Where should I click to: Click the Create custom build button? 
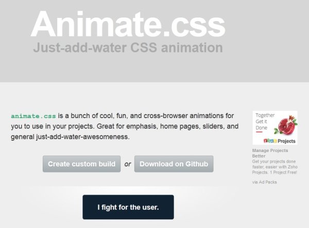coord(81,164)
